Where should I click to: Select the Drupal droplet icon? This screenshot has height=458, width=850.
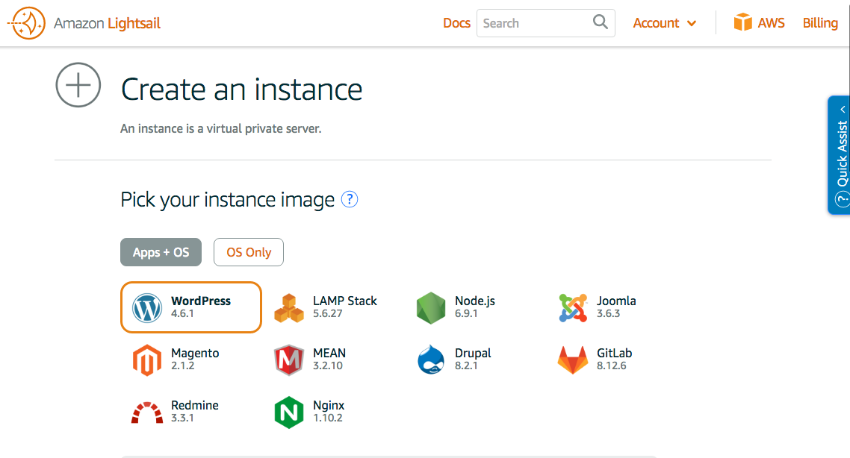tap(431, 360)
